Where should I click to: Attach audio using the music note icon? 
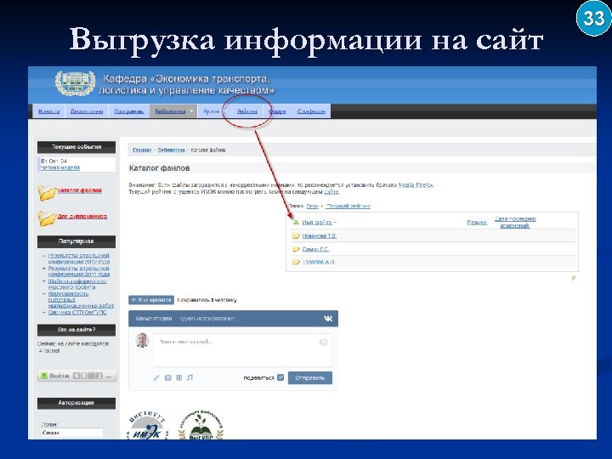(190, 377)
